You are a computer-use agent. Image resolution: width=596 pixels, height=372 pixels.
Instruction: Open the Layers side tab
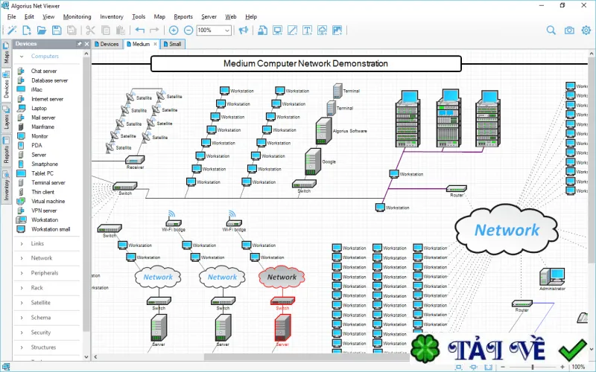6,118
